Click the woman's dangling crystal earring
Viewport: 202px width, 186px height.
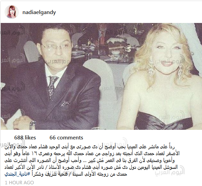(151, 69)
